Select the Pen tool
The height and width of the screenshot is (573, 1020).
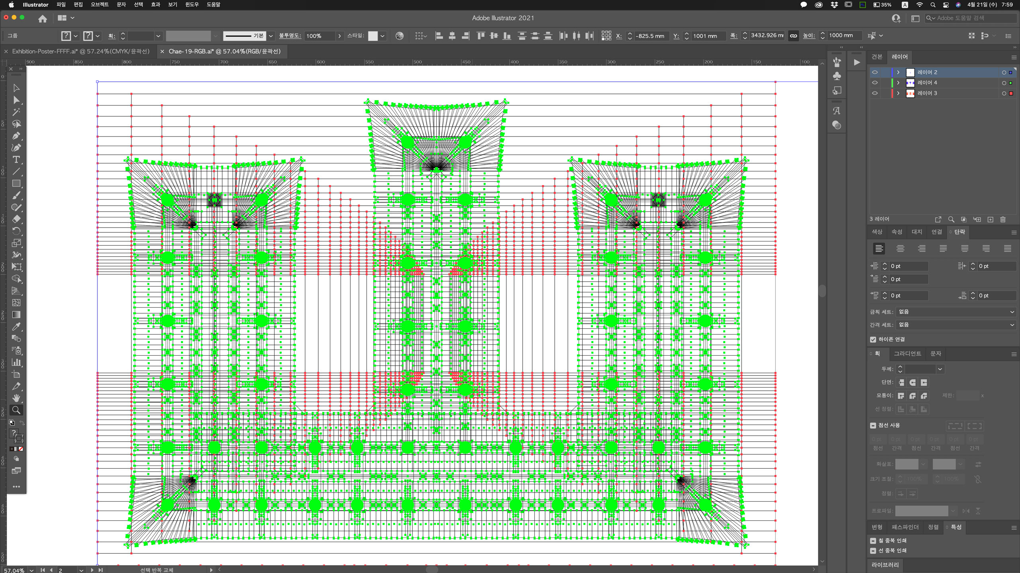(x=16, y=136)
